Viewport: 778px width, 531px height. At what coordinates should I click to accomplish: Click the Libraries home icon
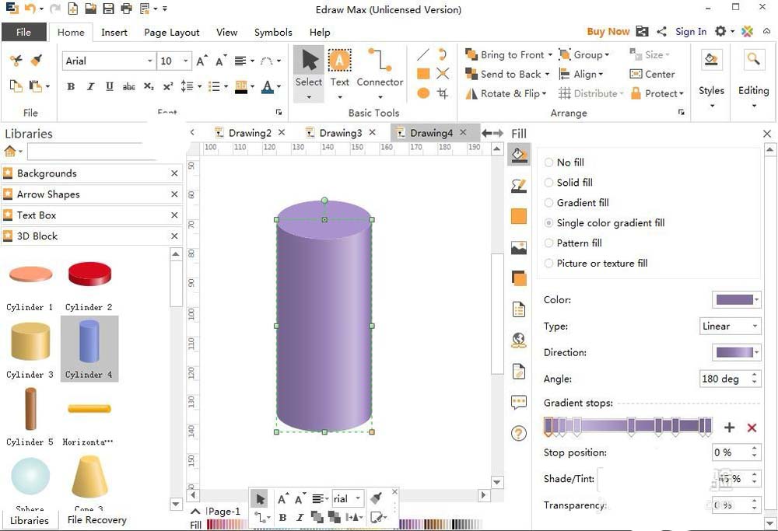point(10,151)
